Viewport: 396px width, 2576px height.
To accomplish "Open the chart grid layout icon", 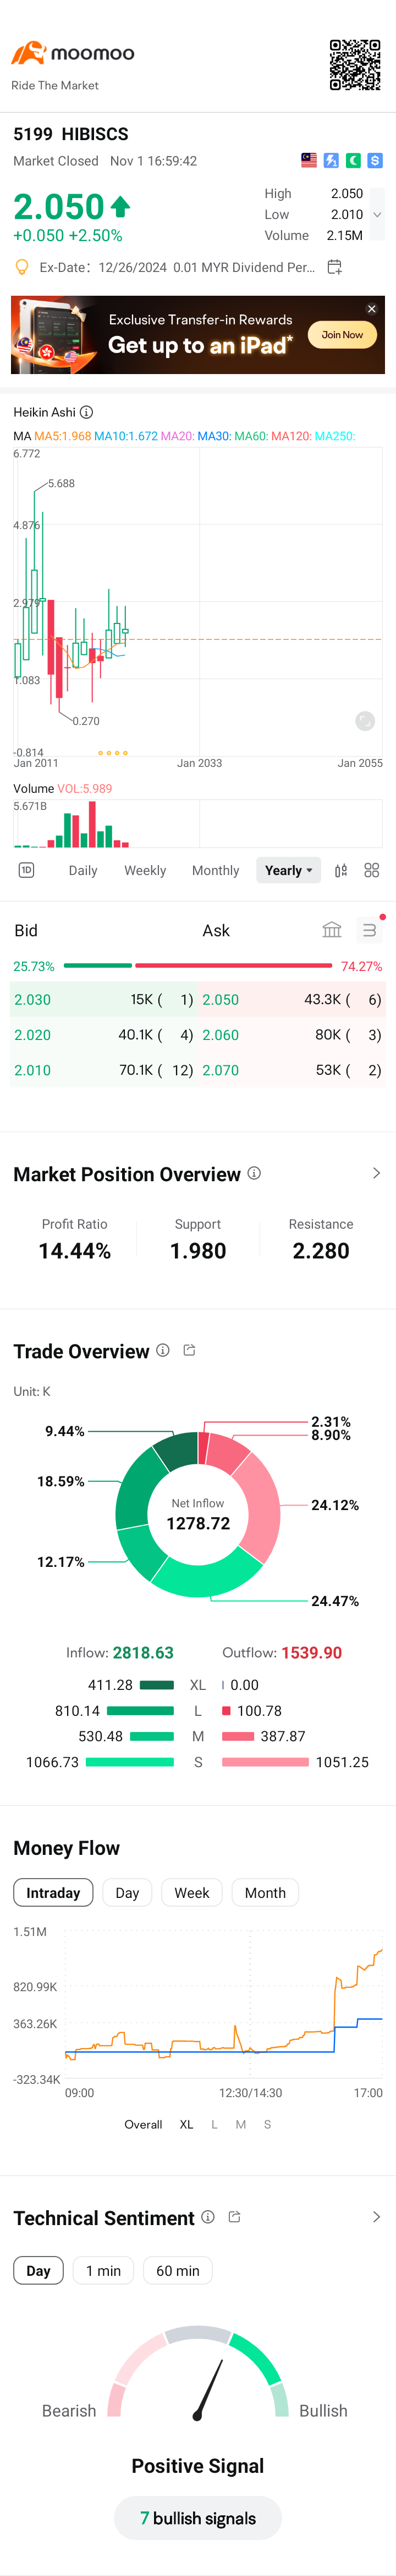I will 372,870.
